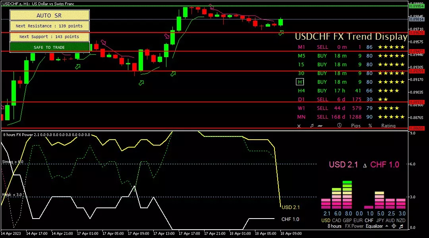The image size is (429, 238).
Task: Open the AUTO SR panel header
Action: point(49,15)
